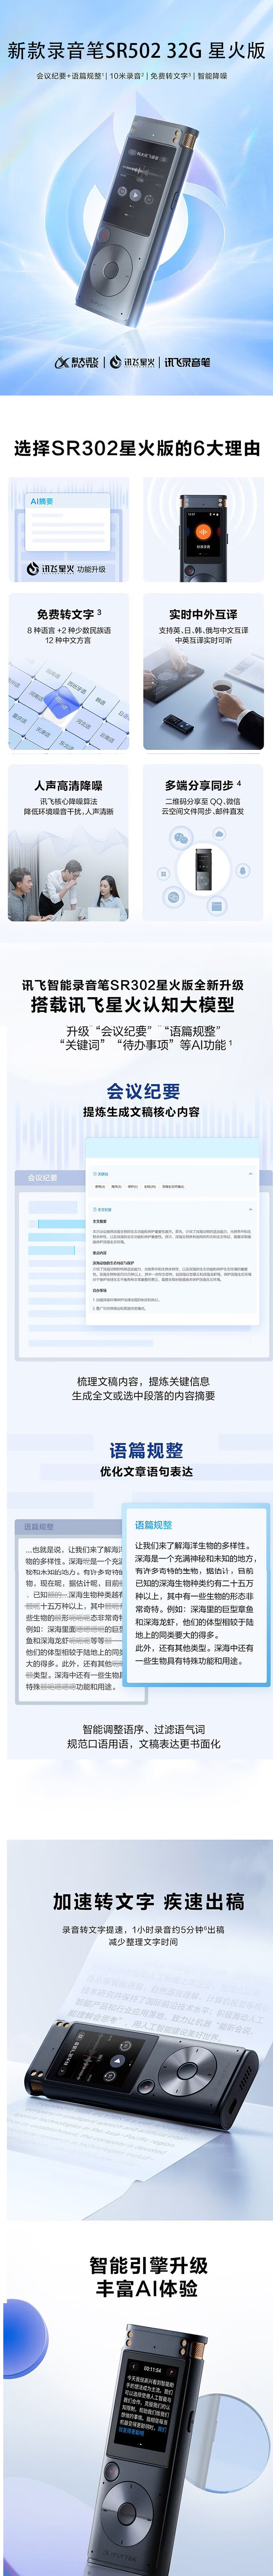
Task: Select the 会议纪要 tab on gray panel
Action: tap(43, 1178)
